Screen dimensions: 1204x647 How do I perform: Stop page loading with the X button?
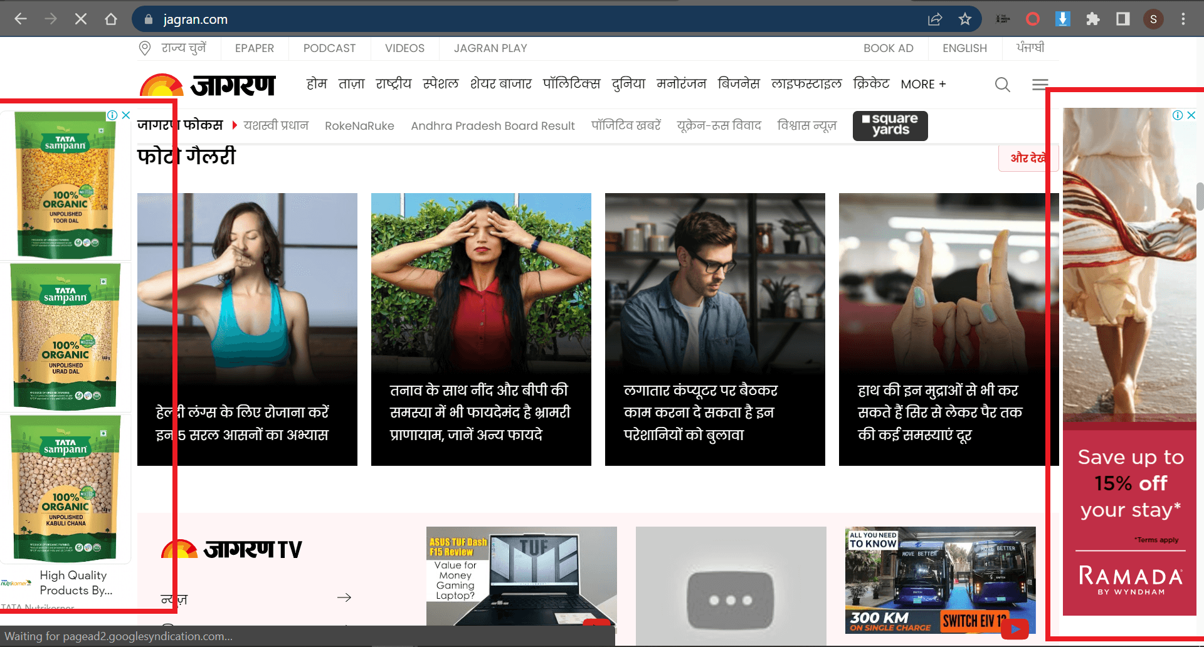pyautogui.click(x=81, y=19)
